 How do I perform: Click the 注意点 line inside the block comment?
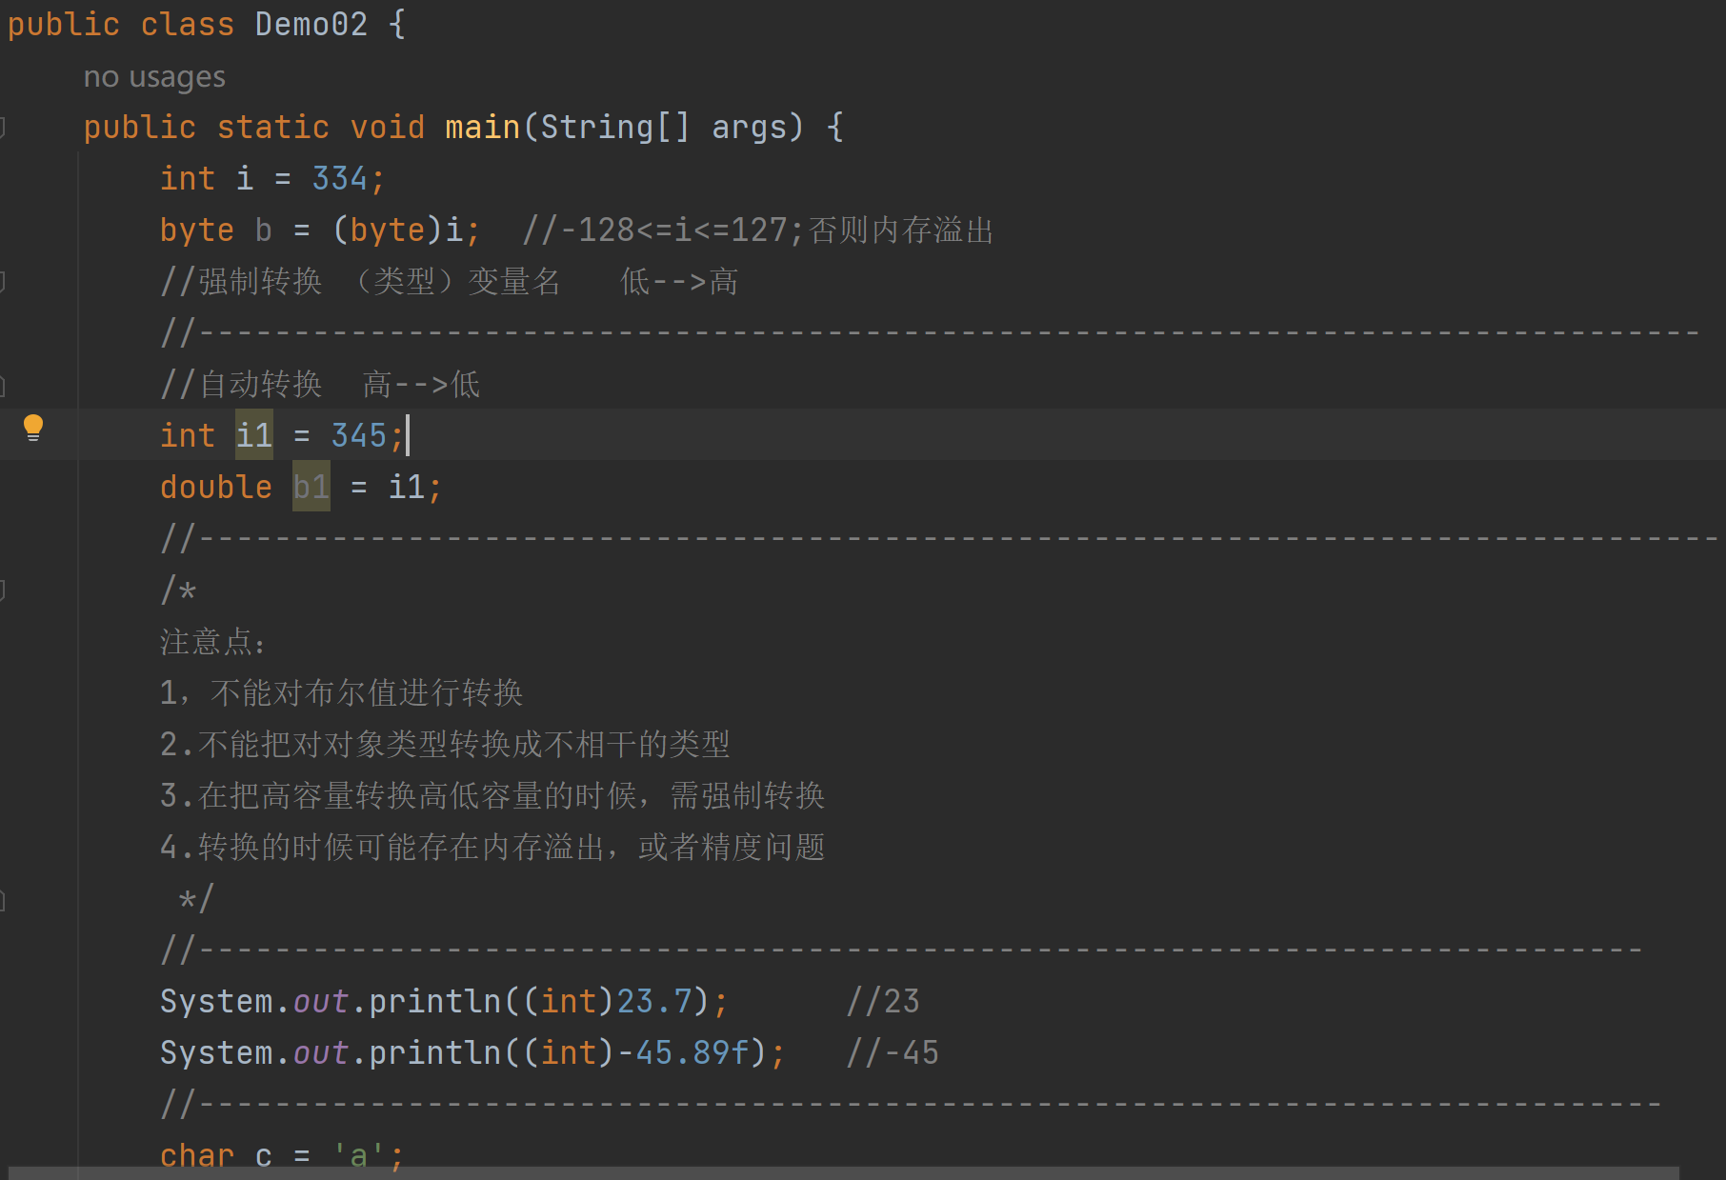[211, 641]
